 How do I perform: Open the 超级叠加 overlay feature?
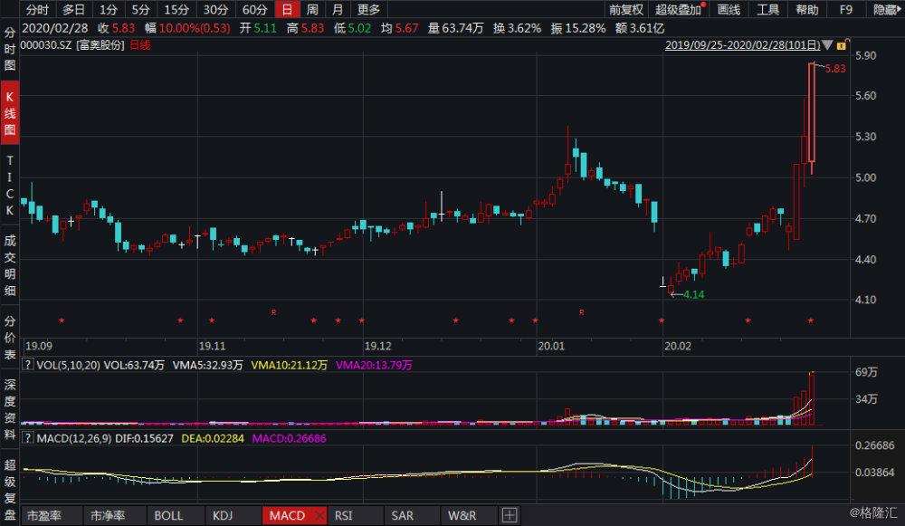pyautogui.click(x=680, y=9)
